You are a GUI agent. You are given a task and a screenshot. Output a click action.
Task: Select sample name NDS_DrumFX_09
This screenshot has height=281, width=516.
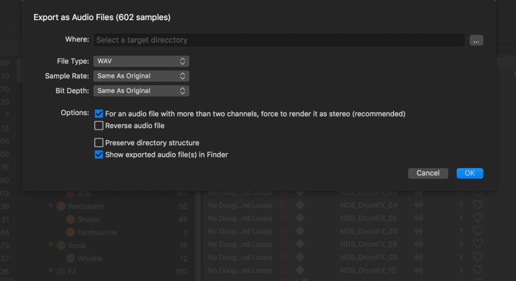(x=368, y=257)
